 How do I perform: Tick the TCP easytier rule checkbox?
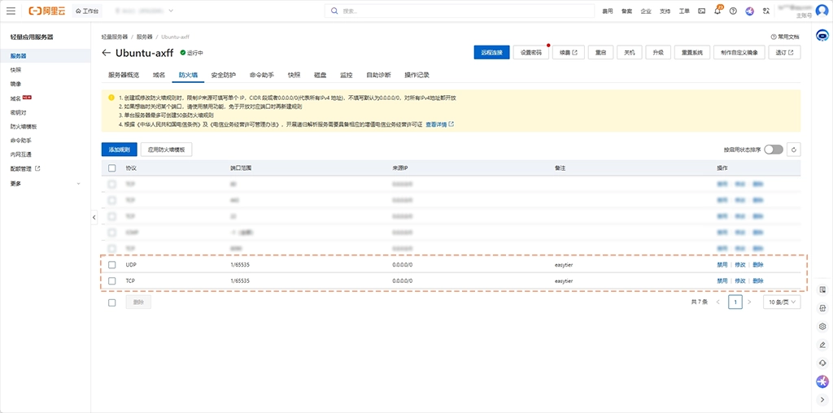tap(112, 280)
